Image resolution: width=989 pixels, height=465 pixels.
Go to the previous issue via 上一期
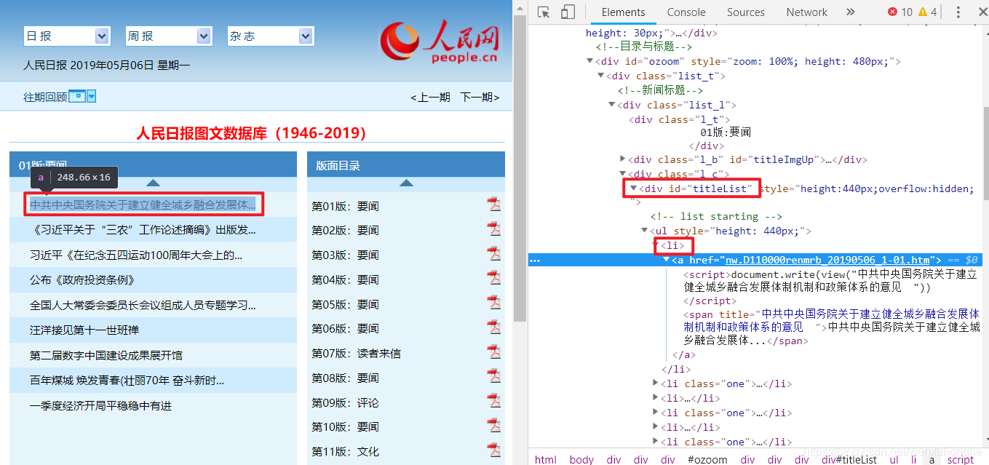coord(430,97)
